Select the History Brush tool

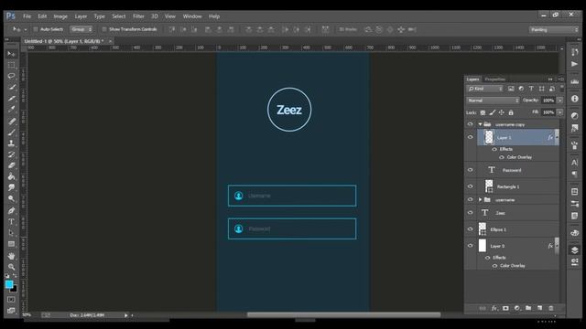[x=11, y=154]
